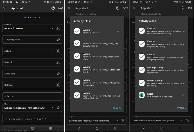Open the Package dropdown showing net.everdo.everdo
194x132 pixels.
[x=53, y=28]
